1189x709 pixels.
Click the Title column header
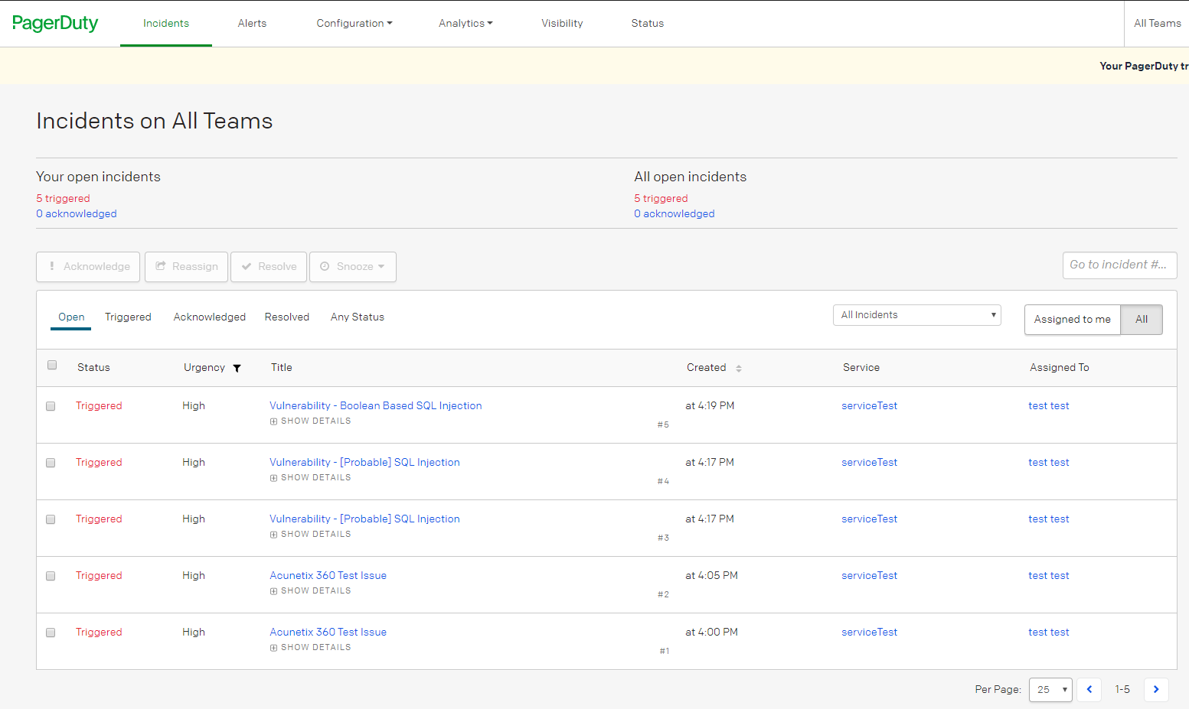281,368
